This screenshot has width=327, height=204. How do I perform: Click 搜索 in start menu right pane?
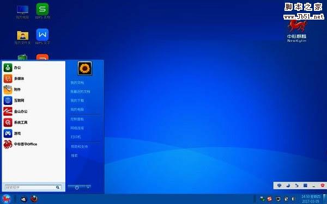point(74,156)
